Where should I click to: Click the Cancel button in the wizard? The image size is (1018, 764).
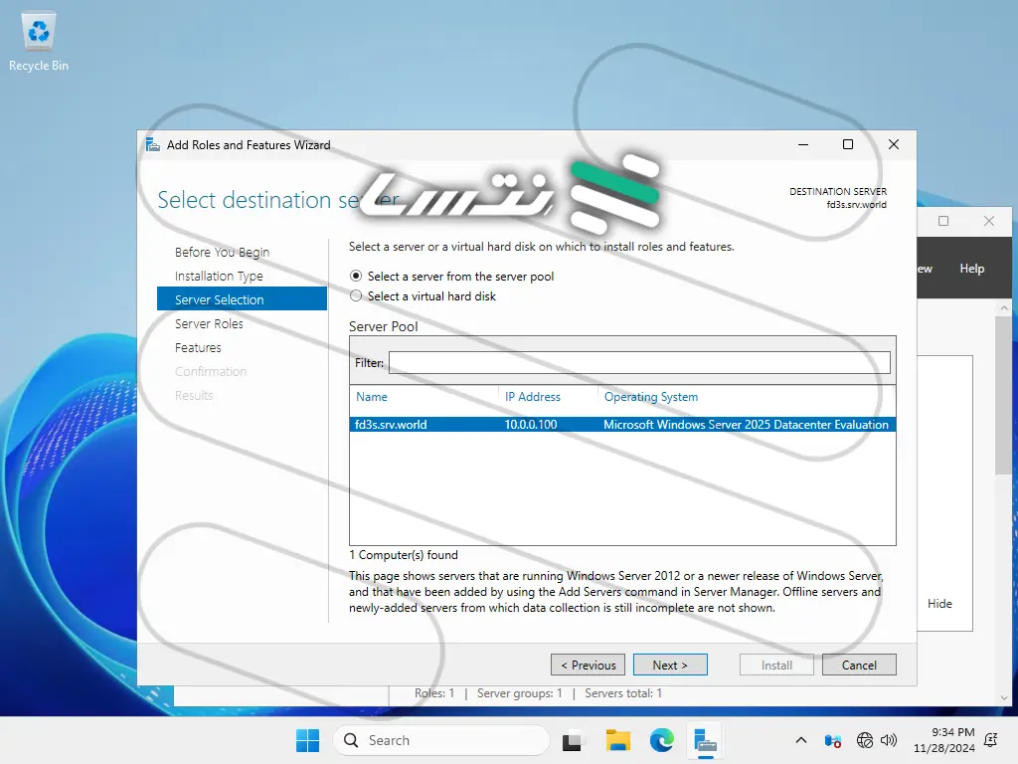859,666
